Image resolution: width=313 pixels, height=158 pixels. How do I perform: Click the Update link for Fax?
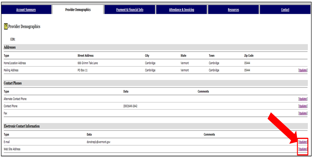click(x=303, y=113)
